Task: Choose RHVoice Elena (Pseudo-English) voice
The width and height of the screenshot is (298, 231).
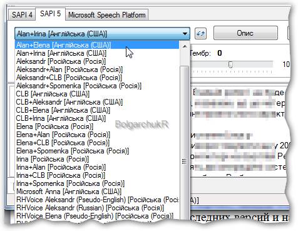Action: tap(97, 216)
